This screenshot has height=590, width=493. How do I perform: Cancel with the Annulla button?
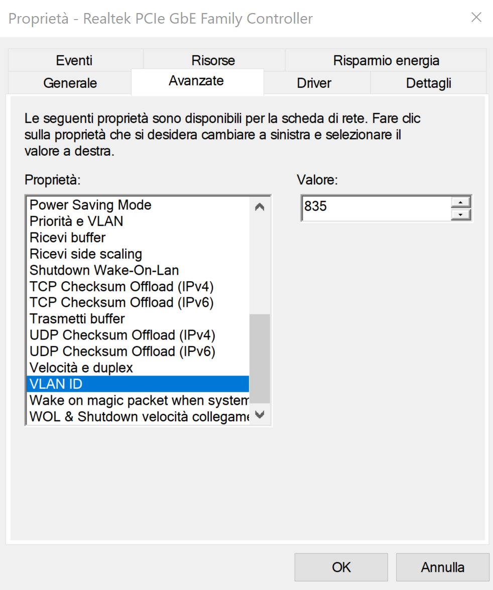tap(443, 567)
